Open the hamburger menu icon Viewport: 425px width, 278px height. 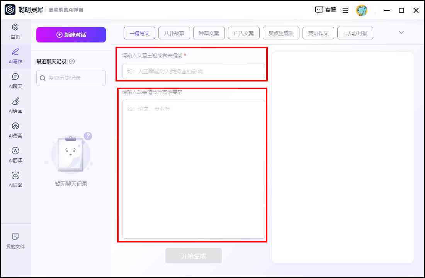click(345, 10)
